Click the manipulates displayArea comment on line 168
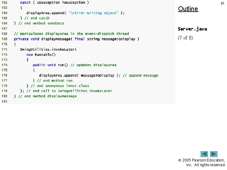 pos(71,34)
